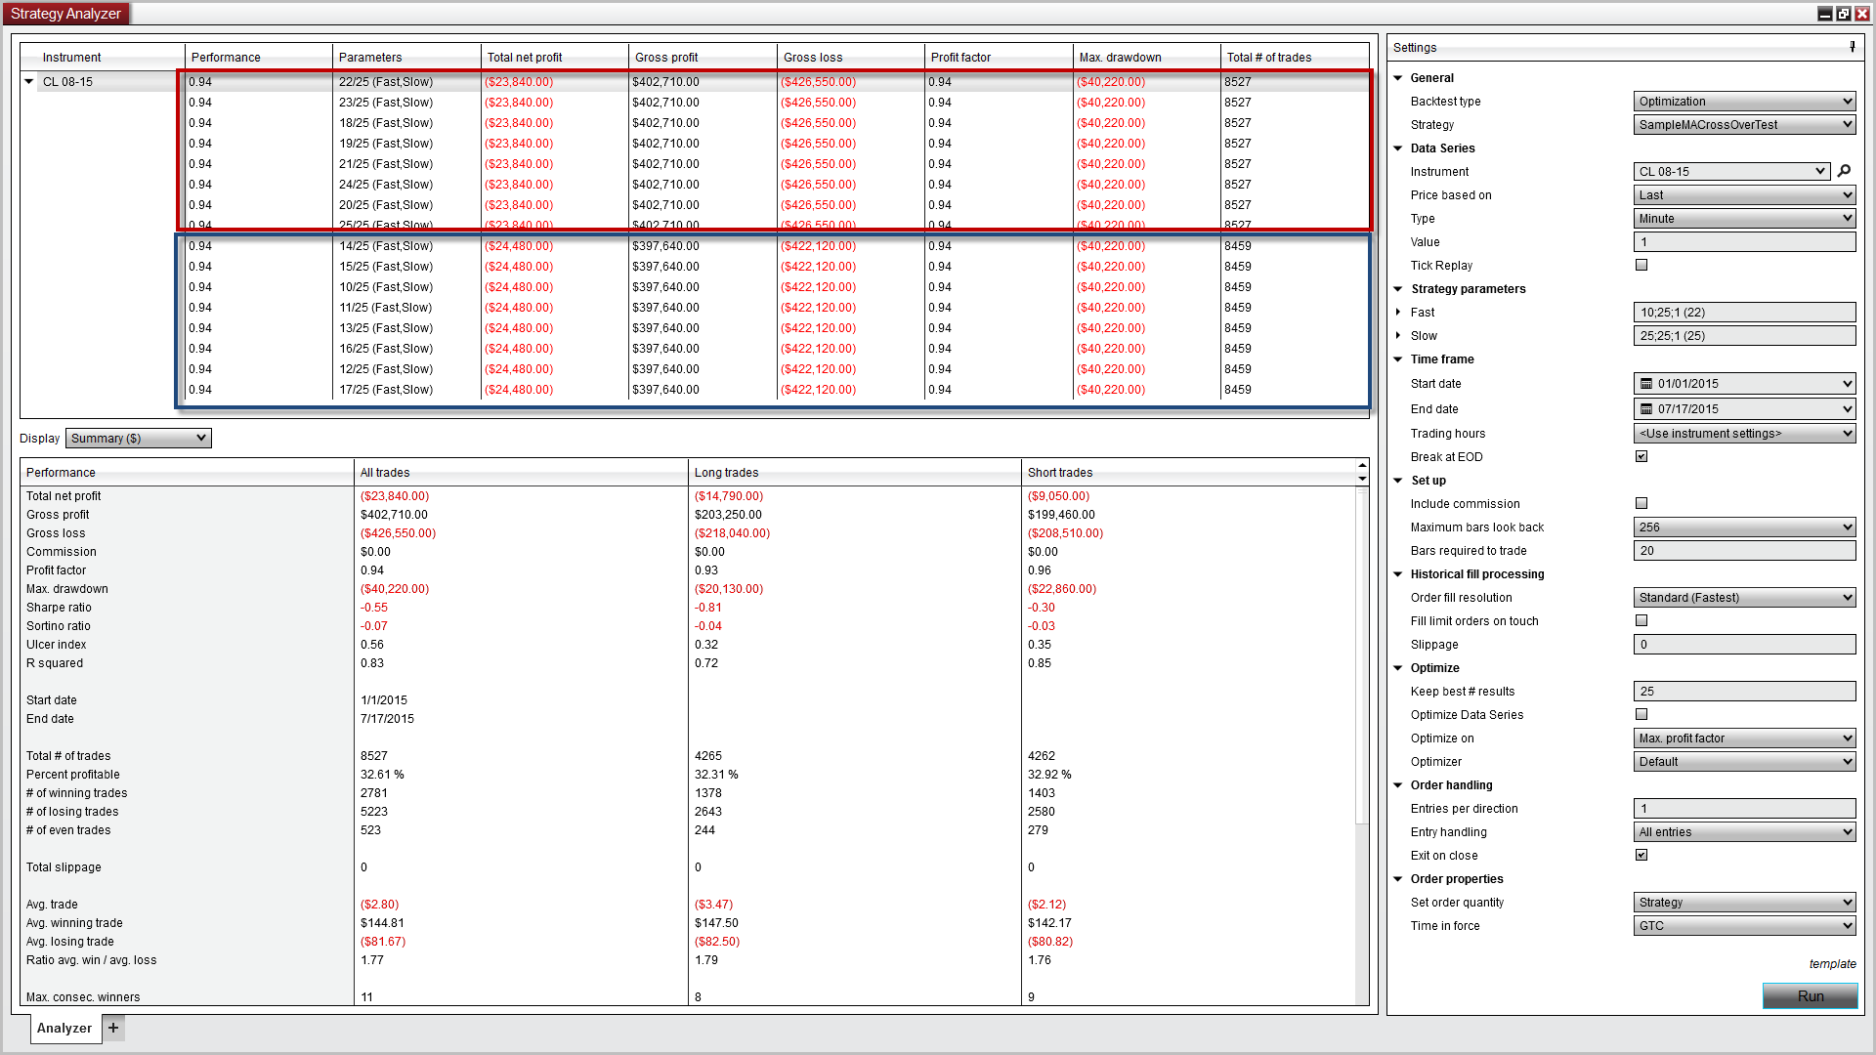Expand the Fast parameter arrow
The height and width of the screenshot is (1055, 1876).
(1398, 313)
